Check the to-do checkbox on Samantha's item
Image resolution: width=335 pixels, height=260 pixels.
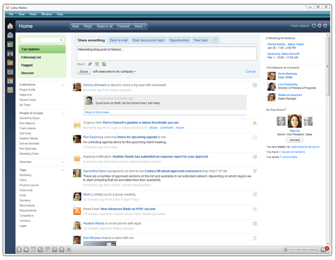click(254, 171)
